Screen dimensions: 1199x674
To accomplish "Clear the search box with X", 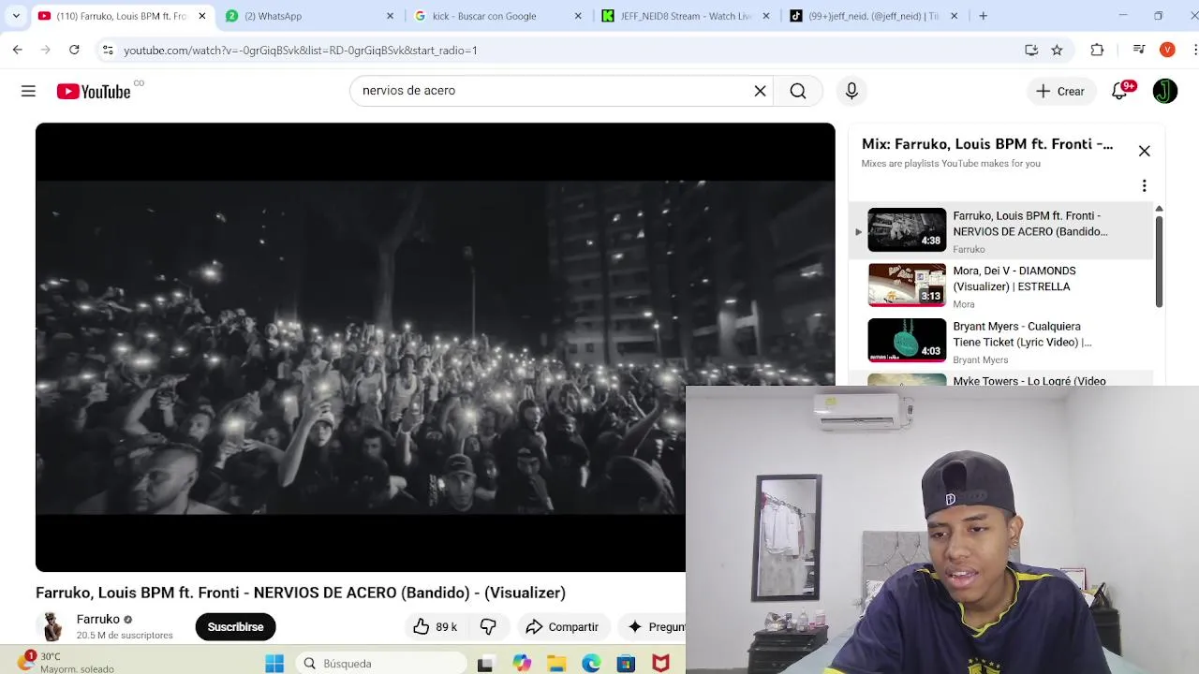I will point(761,91).
